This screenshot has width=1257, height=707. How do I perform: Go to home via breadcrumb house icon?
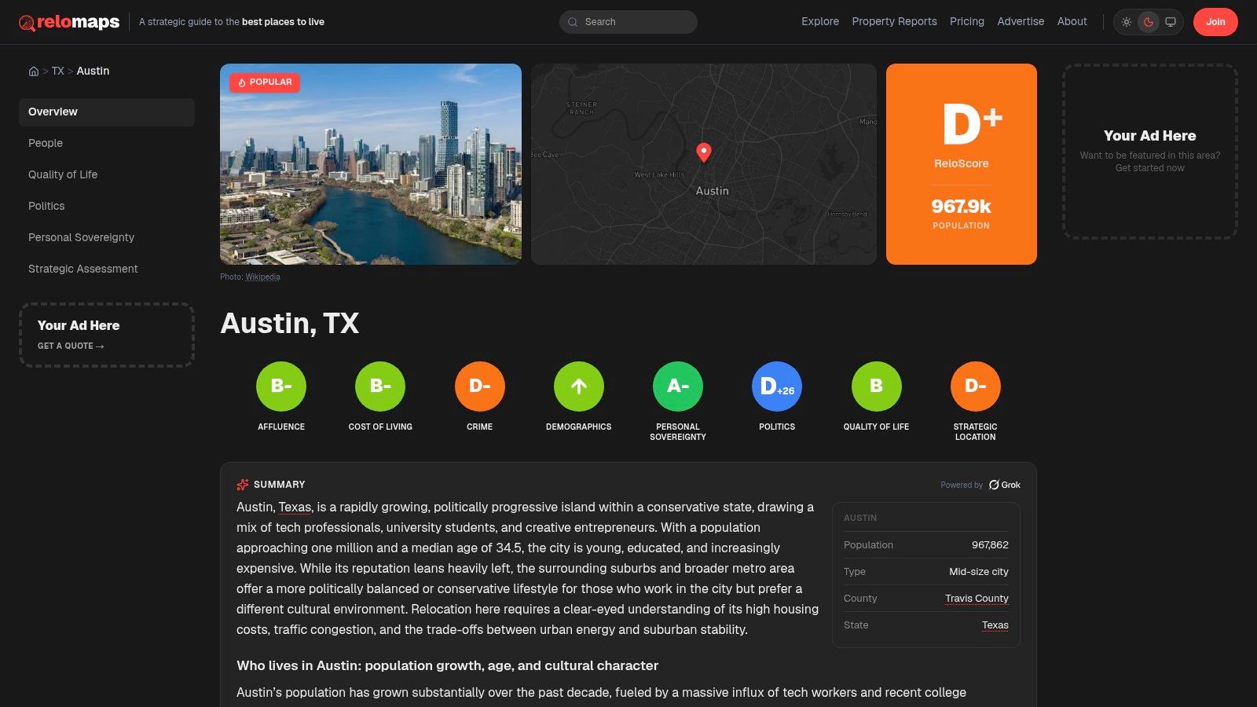[x=34, y=71]
